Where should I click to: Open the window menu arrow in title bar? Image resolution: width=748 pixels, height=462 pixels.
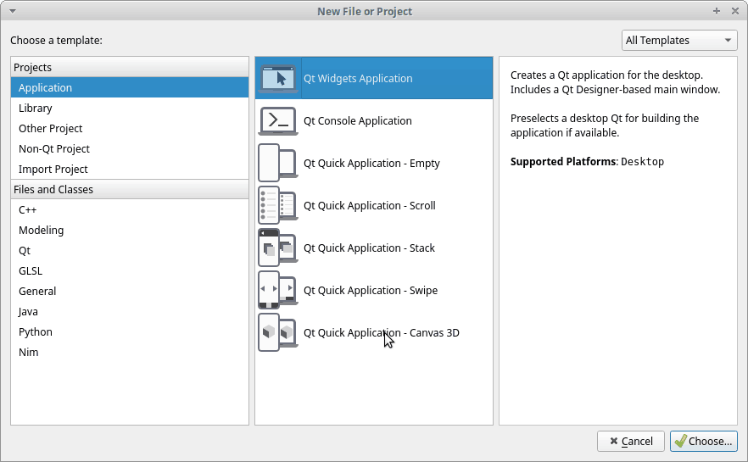coord(13,11)
